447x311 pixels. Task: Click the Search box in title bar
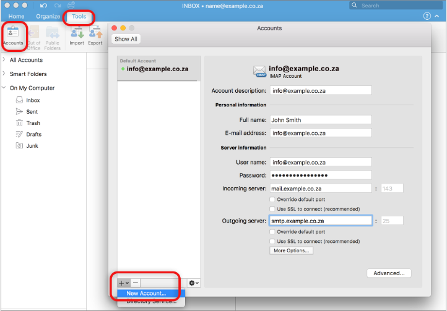coord(396,5)
